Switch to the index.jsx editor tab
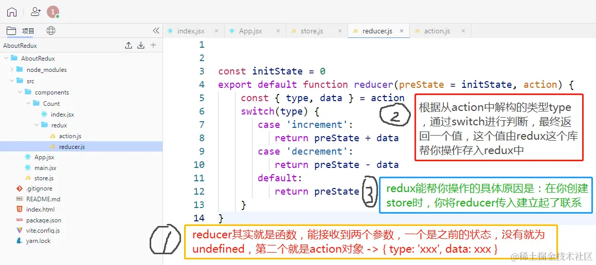The image size is (596, 265). 190,31
